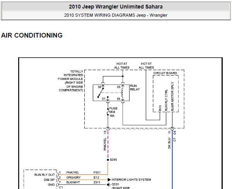Viewport: 232px width, 189px height.
Task: Click the vertical PNK/YEL wire label
Action: 105,144
